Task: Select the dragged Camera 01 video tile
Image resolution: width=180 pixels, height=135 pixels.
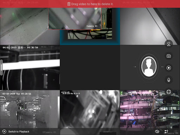Action: (x=75, y=19)
